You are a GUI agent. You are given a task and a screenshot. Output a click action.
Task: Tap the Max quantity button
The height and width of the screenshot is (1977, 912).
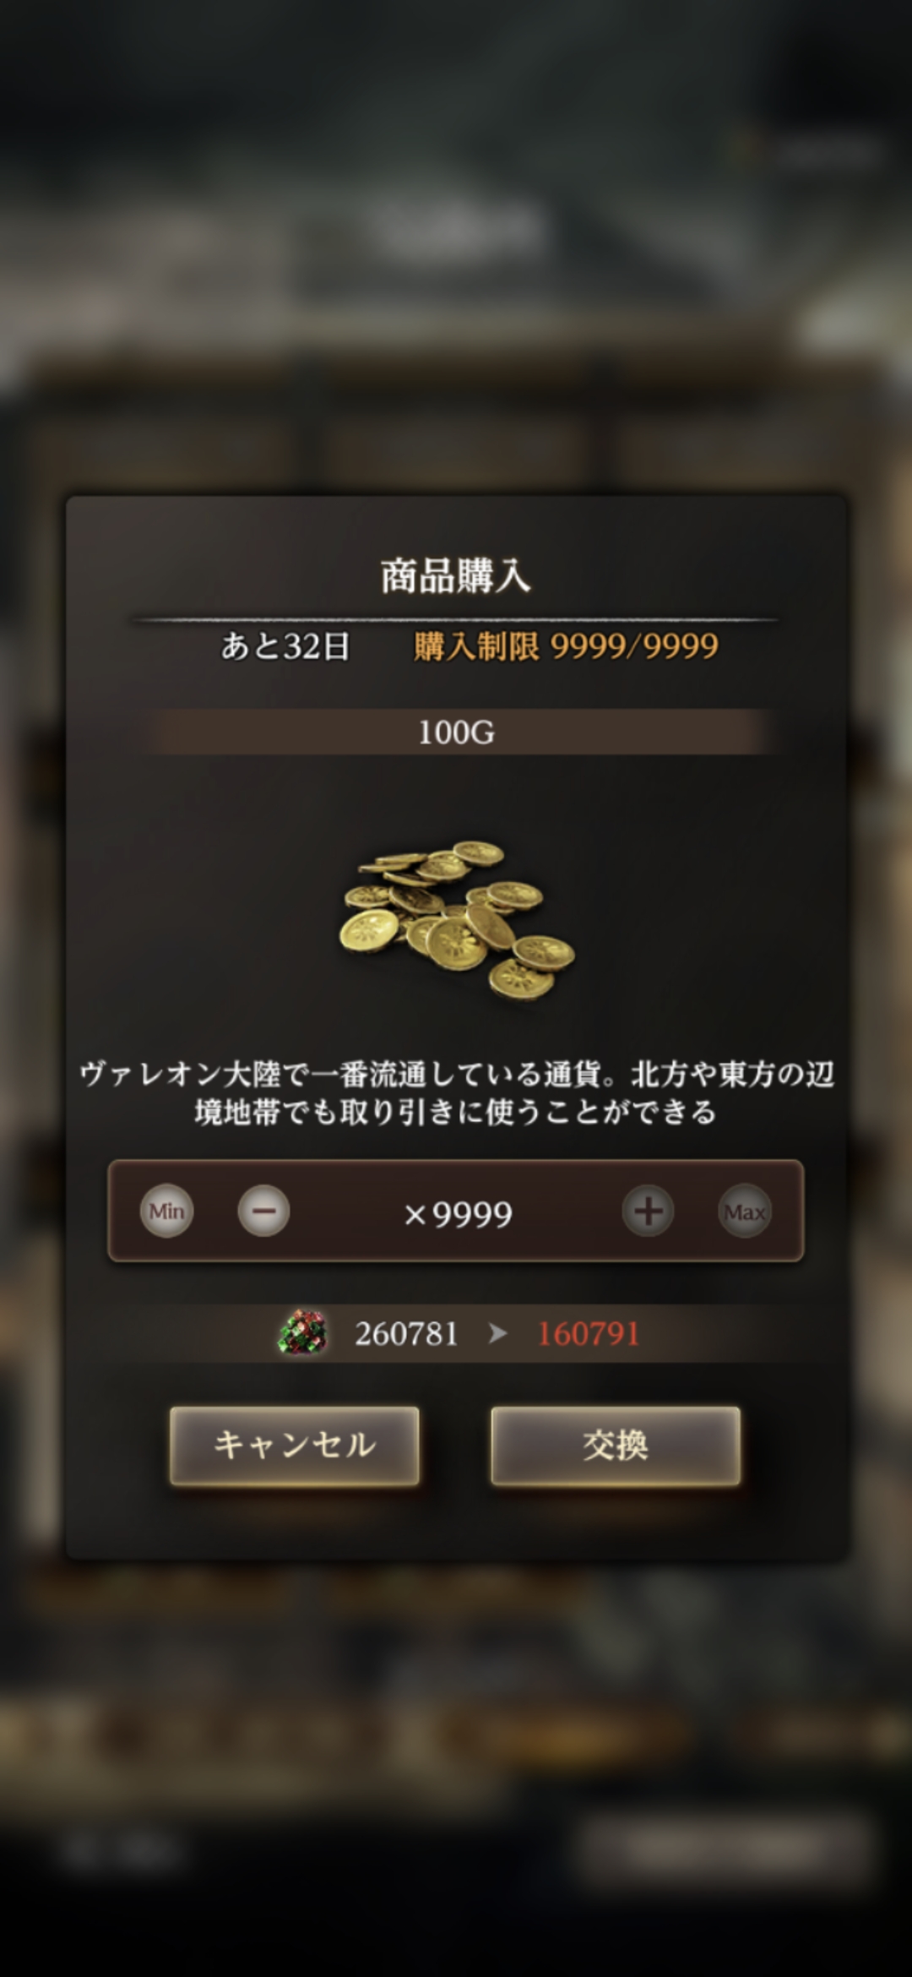tap(744, 1212)
